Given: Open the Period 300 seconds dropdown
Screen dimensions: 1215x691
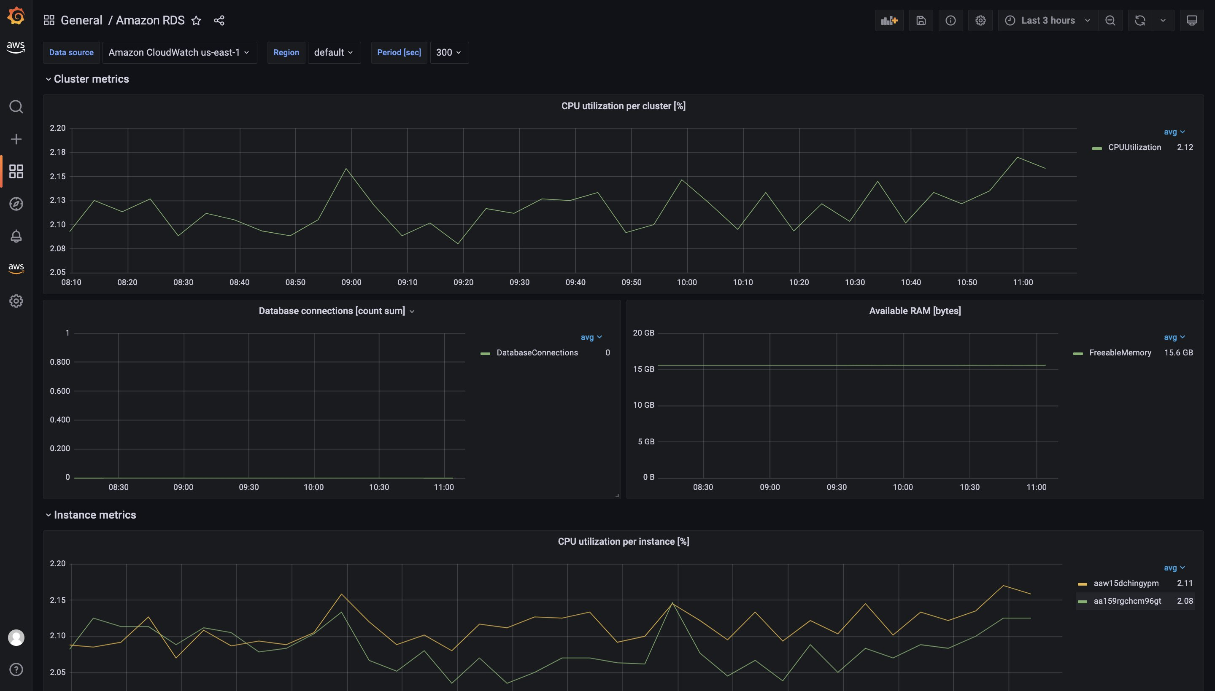Looking at the screenshot, I should click(448, 52).
